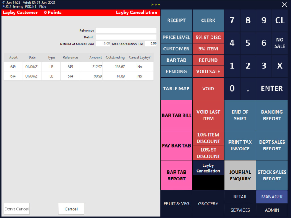
Task: Run END OF SHIFT
Action: pos(240,115)
